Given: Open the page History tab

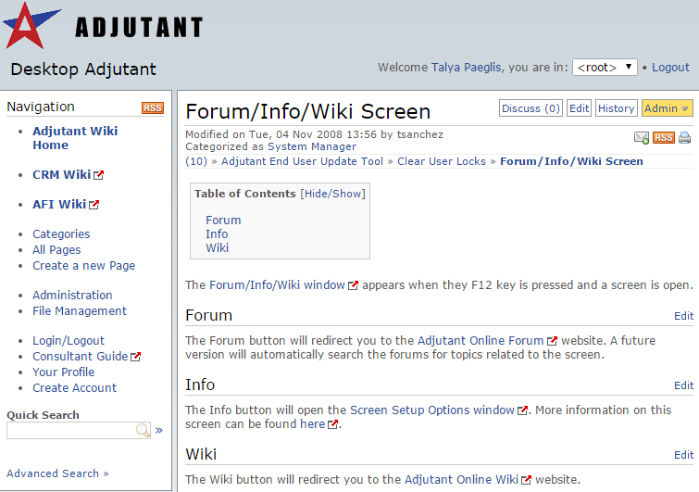Looking at the screenshot, I should pos(616,108).
